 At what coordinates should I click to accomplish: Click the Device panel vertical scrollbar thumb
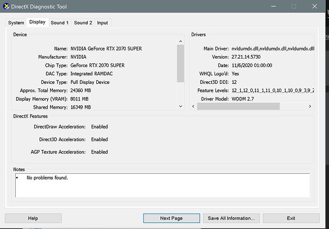180,63
